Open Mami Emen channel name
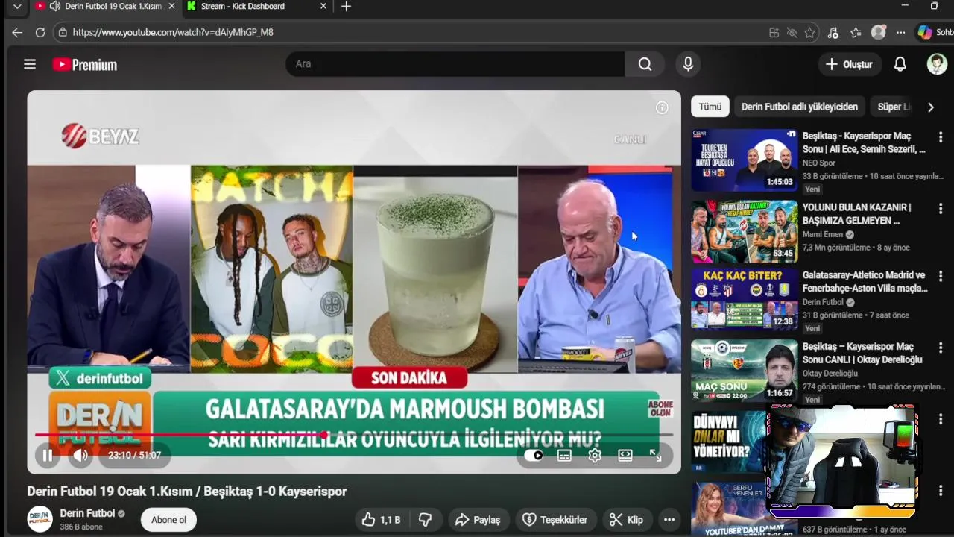This screenshot has width=954, height=537. pyautogui.click(x=823, y=234)
